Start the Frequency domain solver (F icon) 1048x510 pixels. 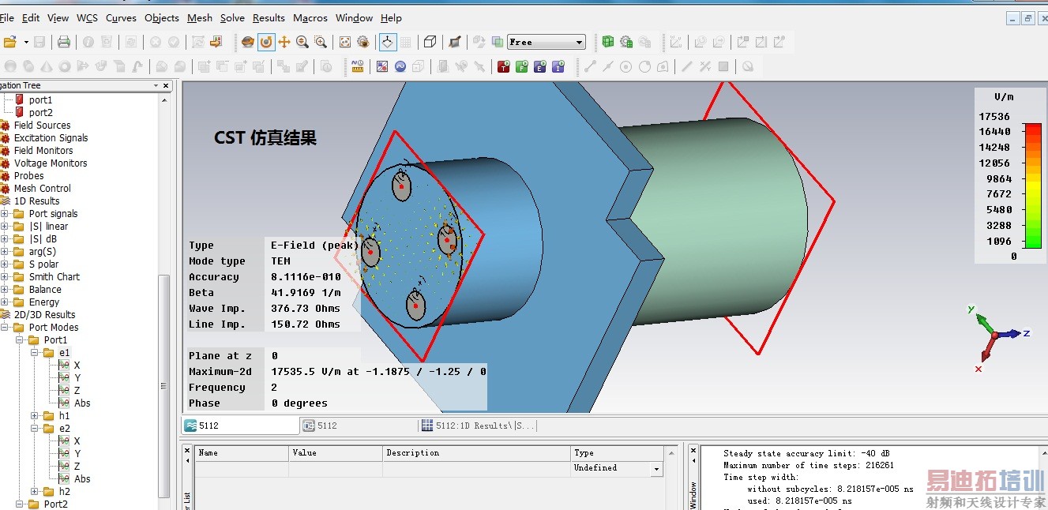pyautogui.click(x=521, y=66)
